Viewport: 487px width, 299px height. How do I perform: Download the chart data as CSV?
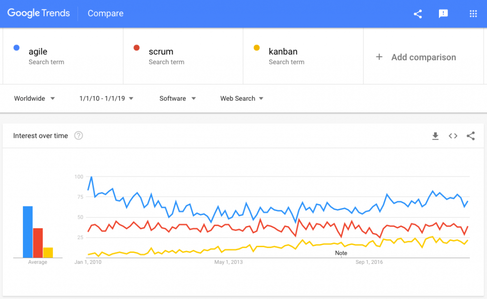point(435,136)
